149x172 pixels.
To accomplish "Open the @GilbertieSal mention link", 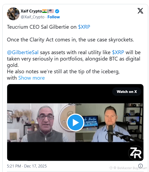I will 23,53.
